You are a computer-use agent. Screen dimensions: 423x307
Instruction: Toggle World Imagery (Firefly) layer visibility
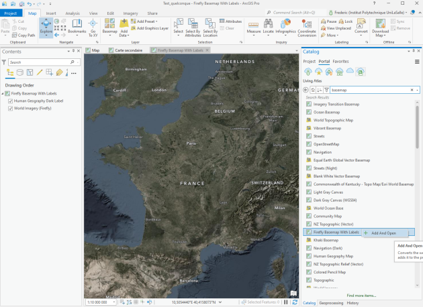coord(11,109)
